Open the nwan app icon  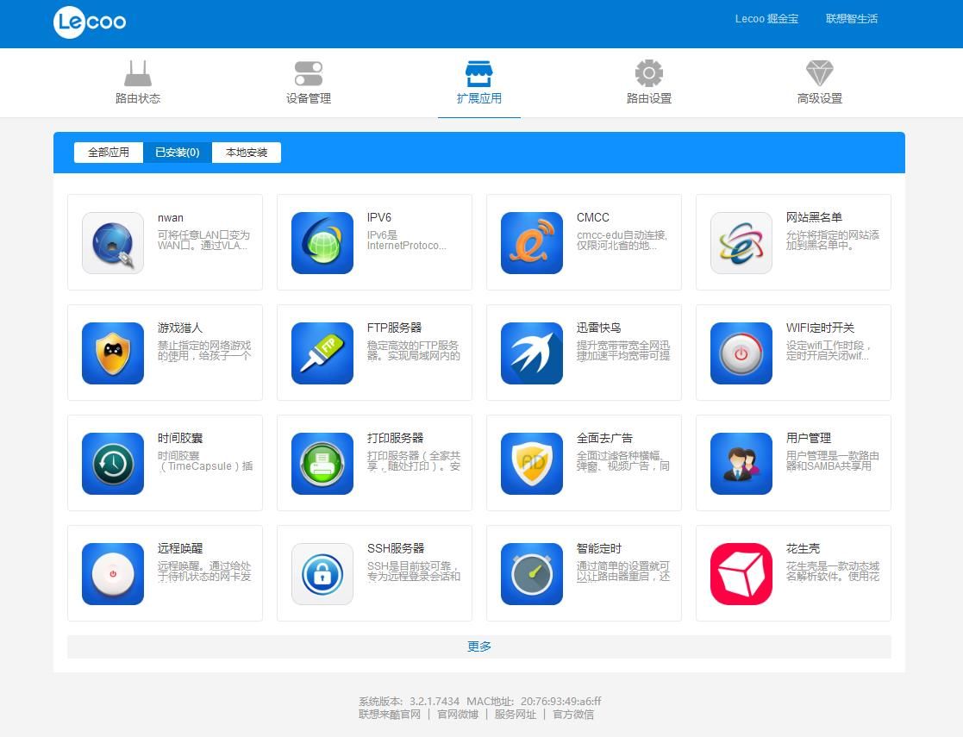(x=113, y=243)
